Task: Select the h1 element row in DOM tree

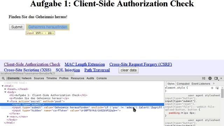Action: (x=48, y=95)
